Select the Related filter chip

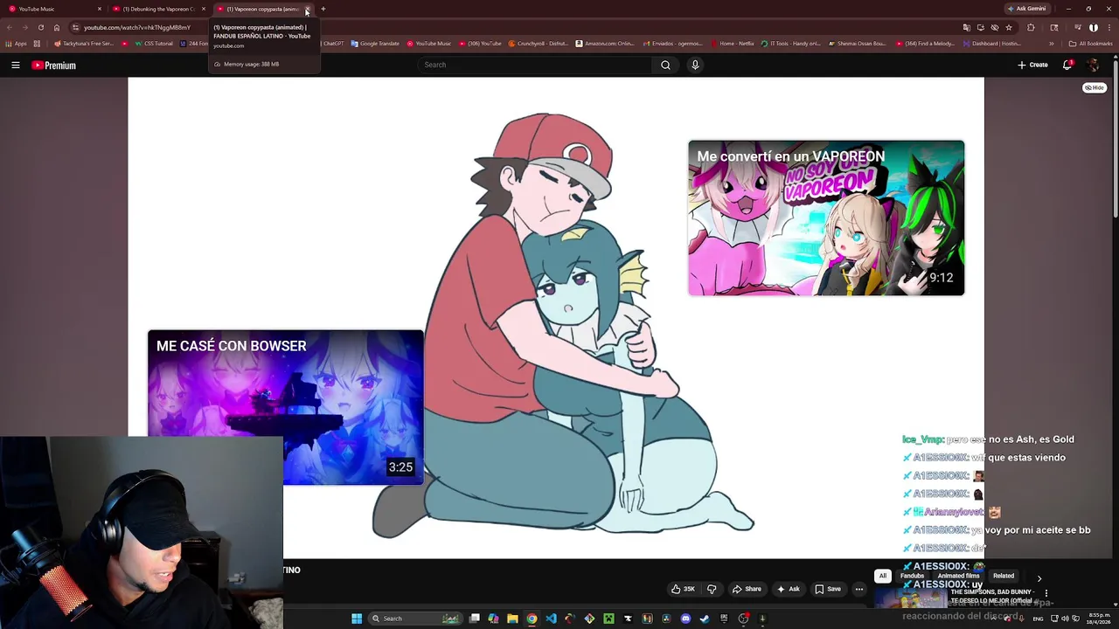[1004, 576]
